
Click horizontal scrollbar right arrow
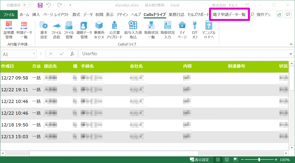click(x=286, y=153)
